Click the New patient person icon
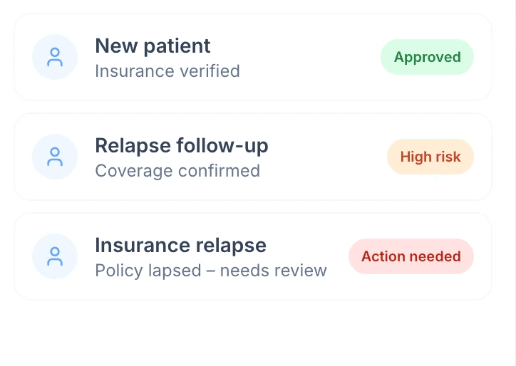Image resolution: width=516 pixels, height=366 pixels. coord(55,57)
